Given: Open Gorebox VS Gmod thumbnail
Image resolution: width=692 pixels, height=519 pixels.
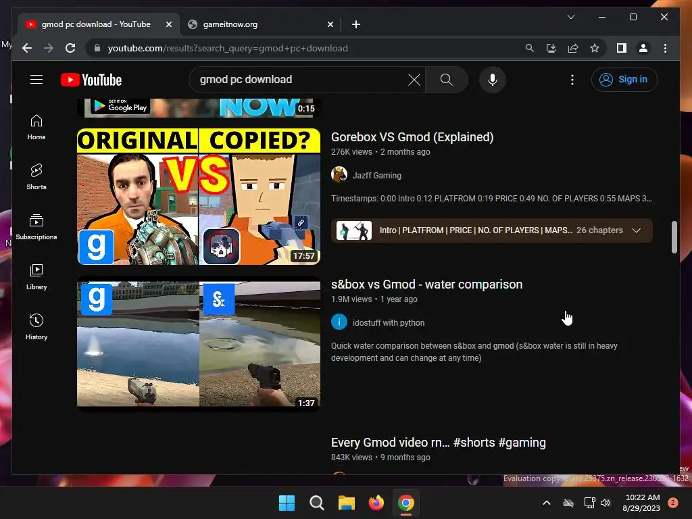Looking at the screenshot, I should (199, 197).
